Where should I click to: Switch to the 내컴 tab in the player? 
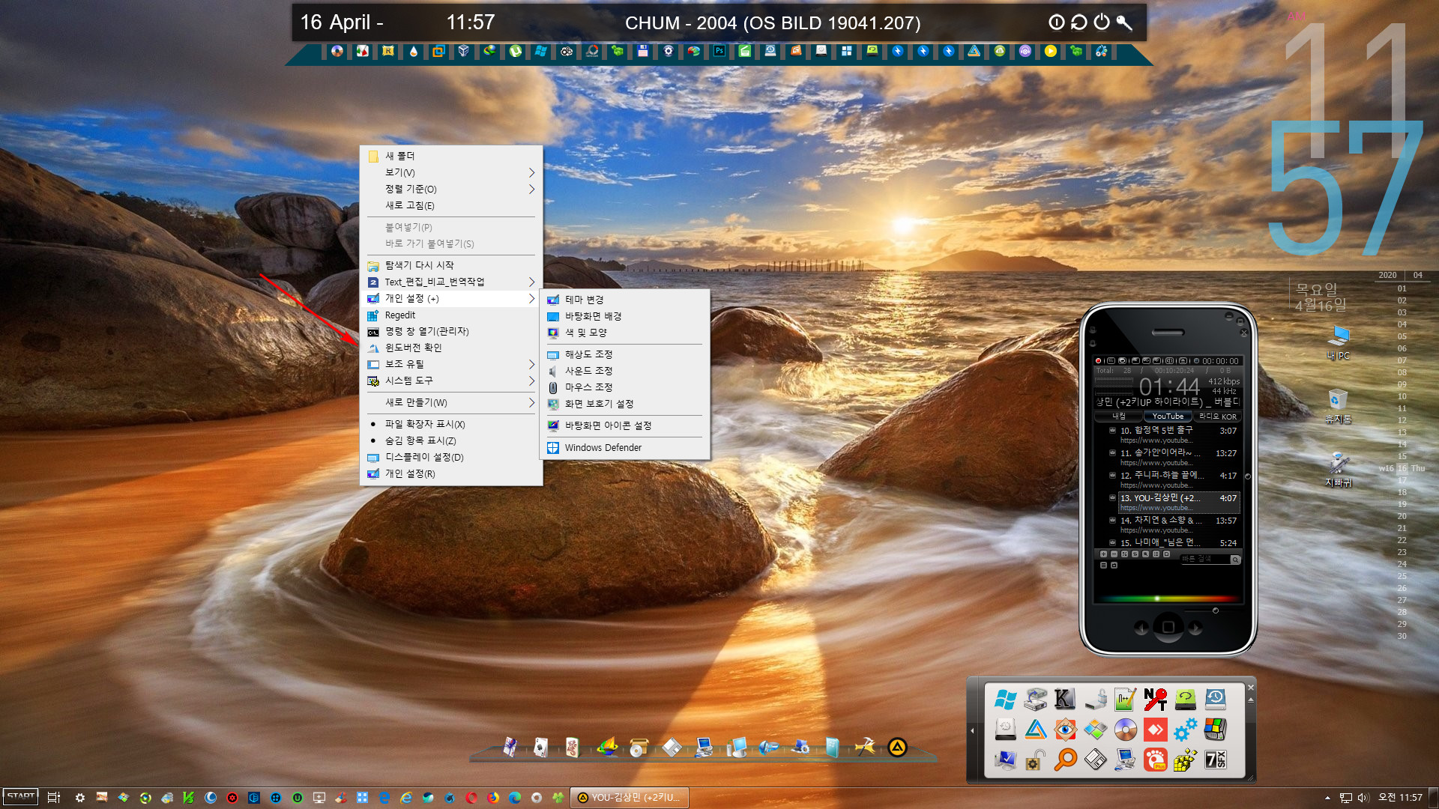1118,416
